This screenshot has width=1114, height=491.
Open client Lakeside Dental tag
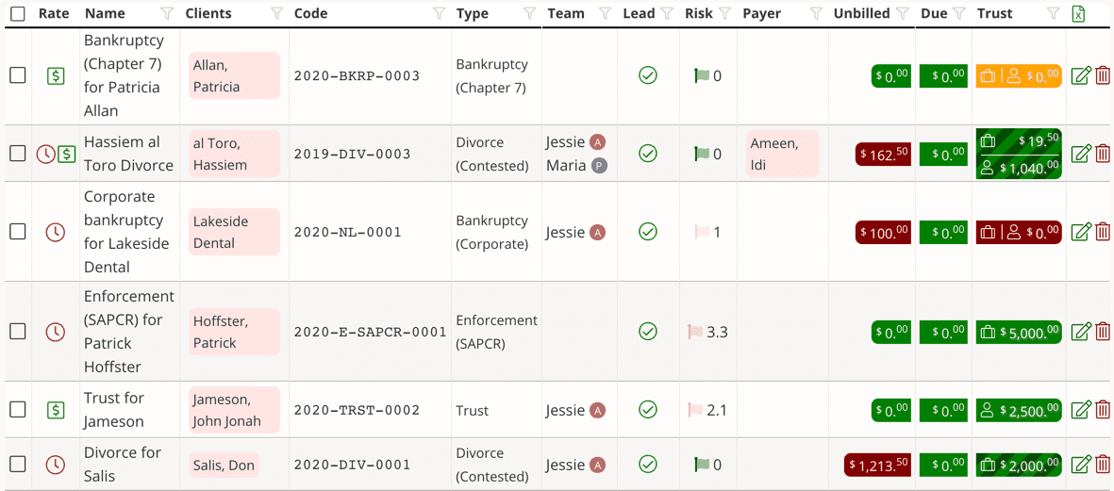click(x=233, y=232)
